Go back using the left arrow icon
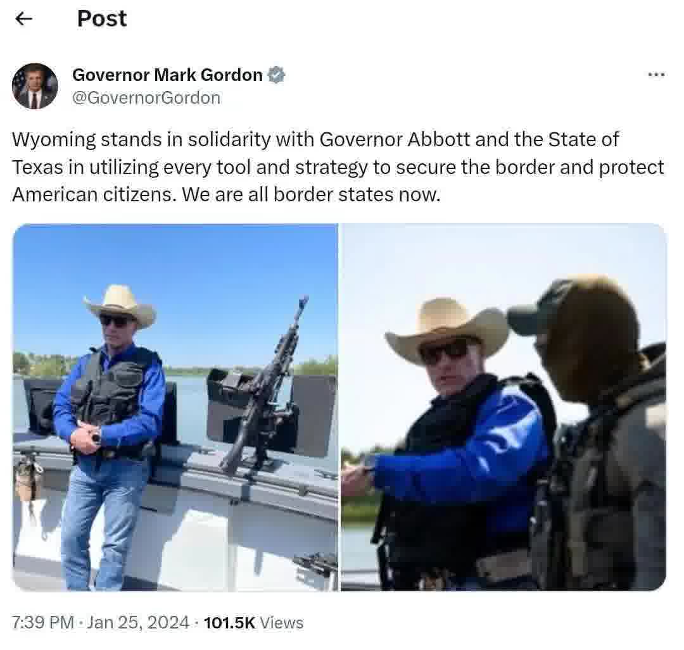The image size is (684, 650). click(x=23, y=19)
